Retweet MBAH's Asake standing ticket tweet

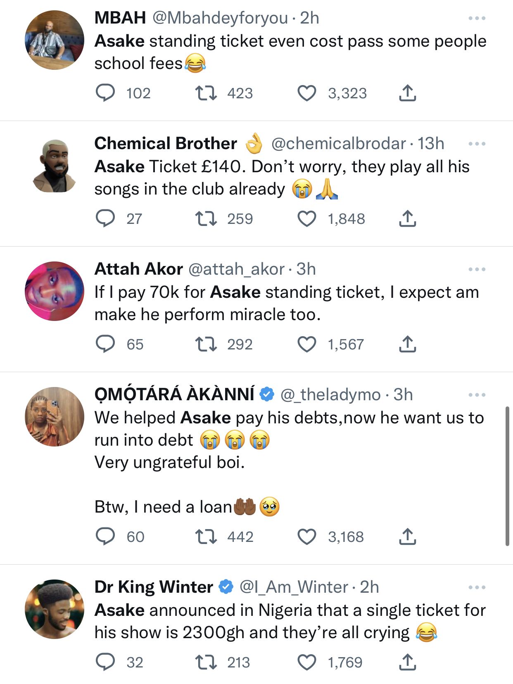click(x=206, y=93)
